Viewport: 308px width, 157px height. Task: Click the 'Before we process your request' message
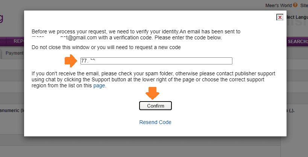click(136, 34)
